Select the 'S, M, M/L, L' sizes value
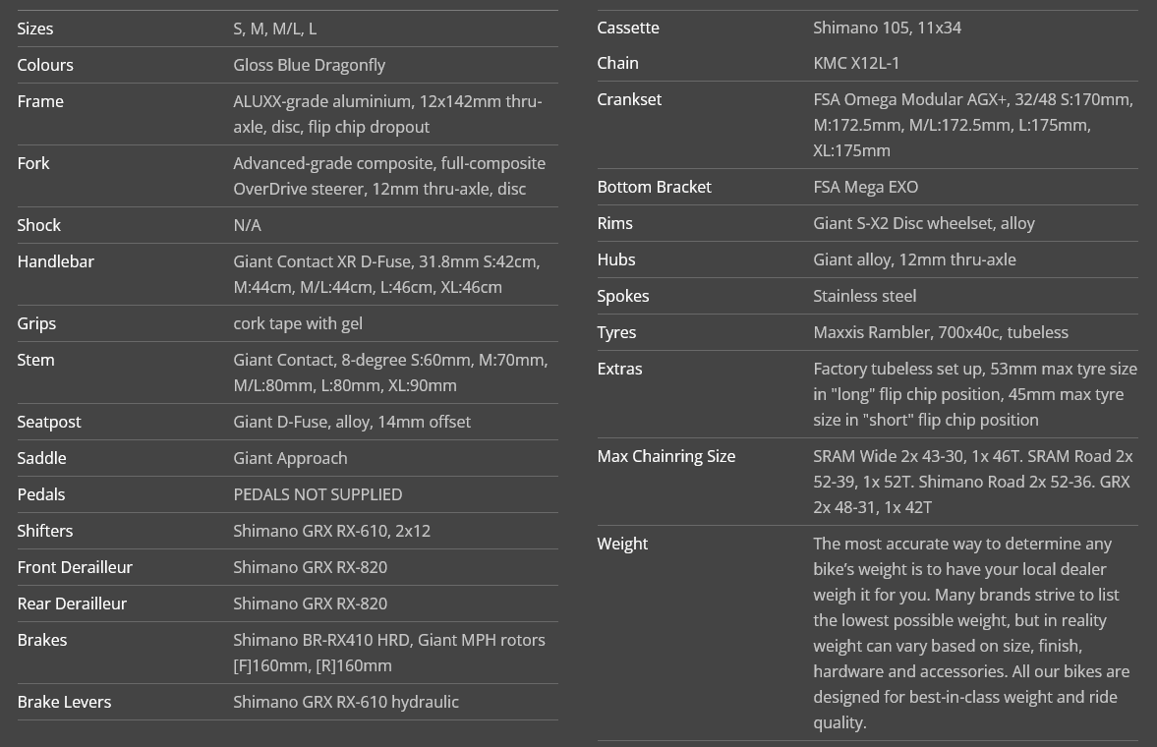Image resolution: width=1157 pixels, height=747 pixels. click(274, 29)
